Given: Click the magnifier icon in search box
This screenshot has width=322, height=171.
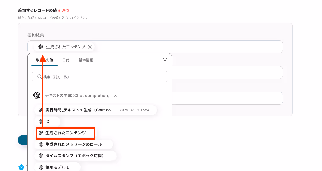Looking at the screenshot, I should [x=39, y=77].
